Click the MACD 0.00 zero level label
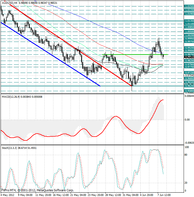 [187, 120]
